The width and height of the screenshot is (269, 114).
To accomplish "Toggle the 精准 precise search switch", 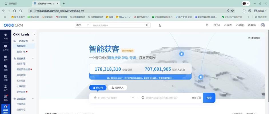I will point(199,98).
